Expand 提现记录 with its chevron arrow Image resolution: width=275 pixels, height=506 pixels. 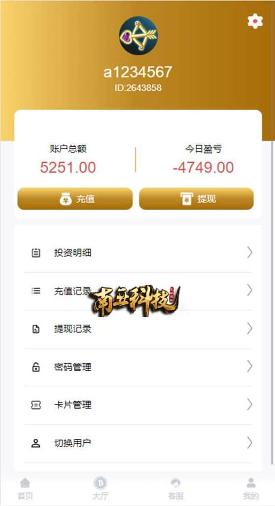click(249, 329)
